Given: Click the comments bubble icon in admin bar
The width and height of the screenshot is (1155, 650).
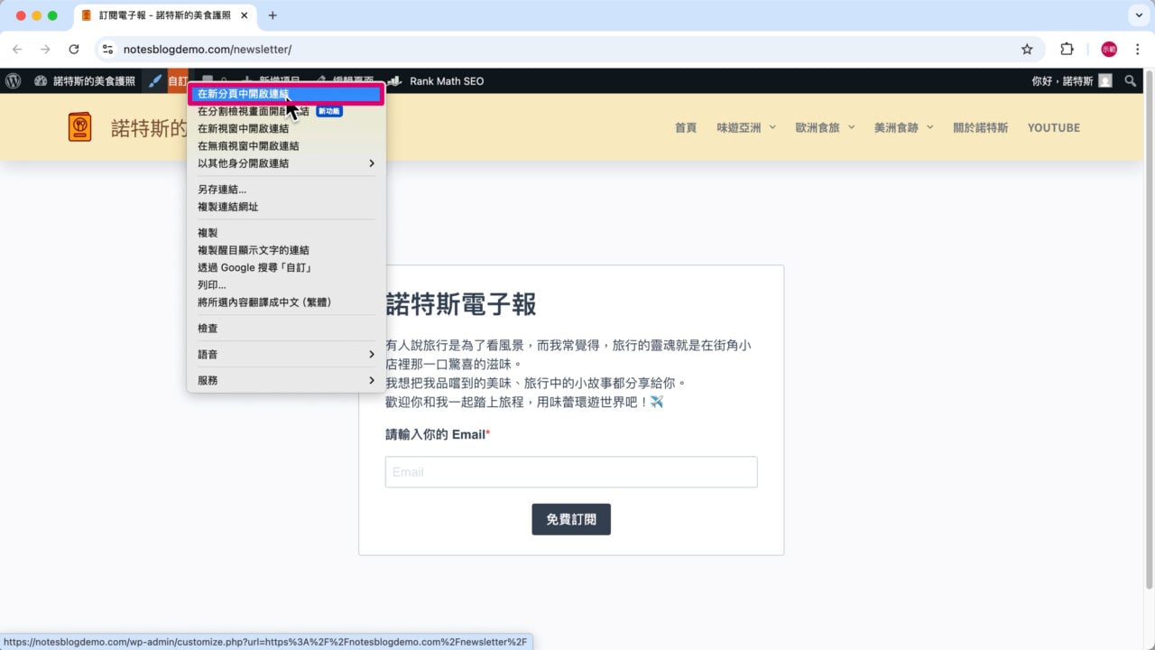Looking at the screenshot, I should tap(208, 80).
